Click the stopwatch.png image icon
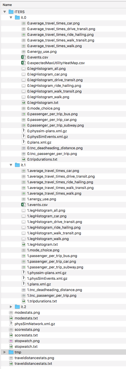Viewport: 126px width, 369px height. 11,341
